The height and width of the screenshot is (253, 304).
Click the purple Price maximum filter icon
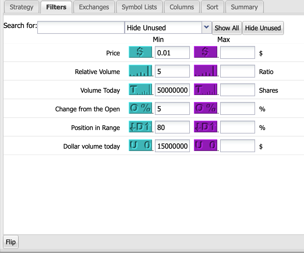(205, 52)
